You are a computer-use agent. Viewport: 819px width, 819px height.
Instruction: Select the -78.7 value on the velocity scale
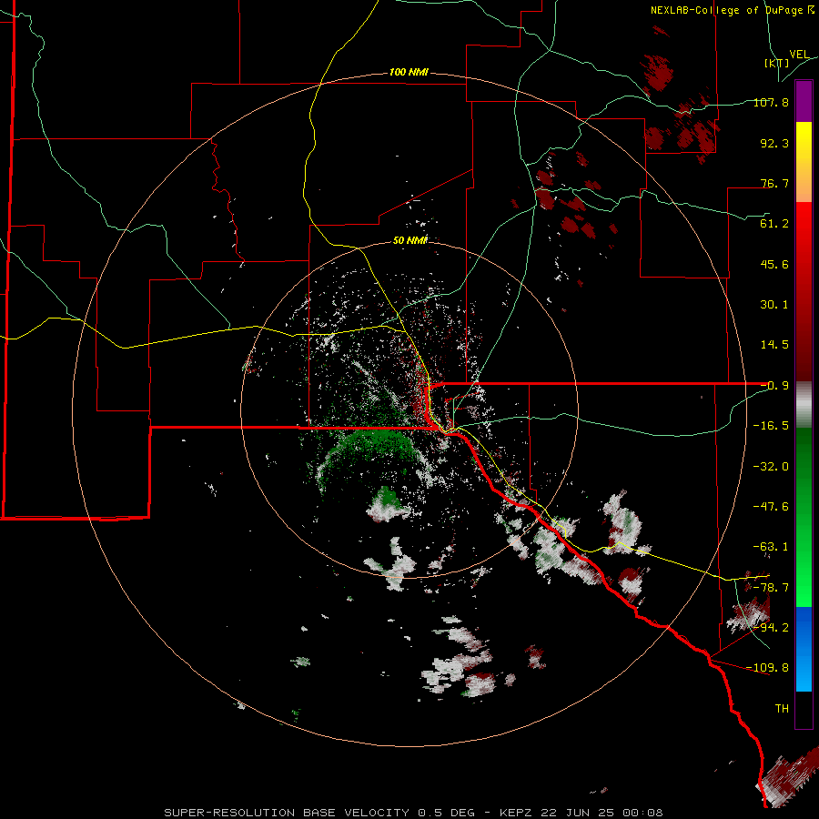pyautogui.click(x=771, y=588)
